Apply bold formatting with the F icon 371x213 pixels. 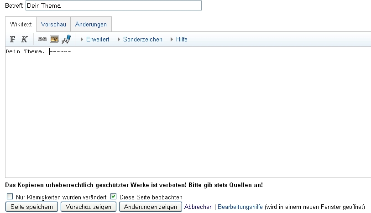click(13, 40)
